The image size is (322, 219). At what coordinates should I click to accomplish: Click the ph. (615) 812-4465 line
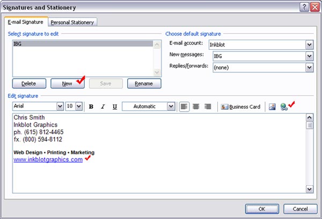click(x=39, y=132)
